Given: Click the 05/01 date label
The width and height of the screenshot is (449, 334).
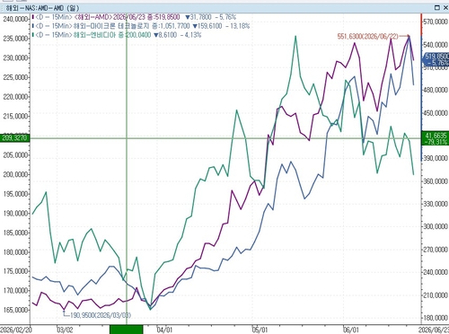Looking at the screenshot, I should [260, 330].
